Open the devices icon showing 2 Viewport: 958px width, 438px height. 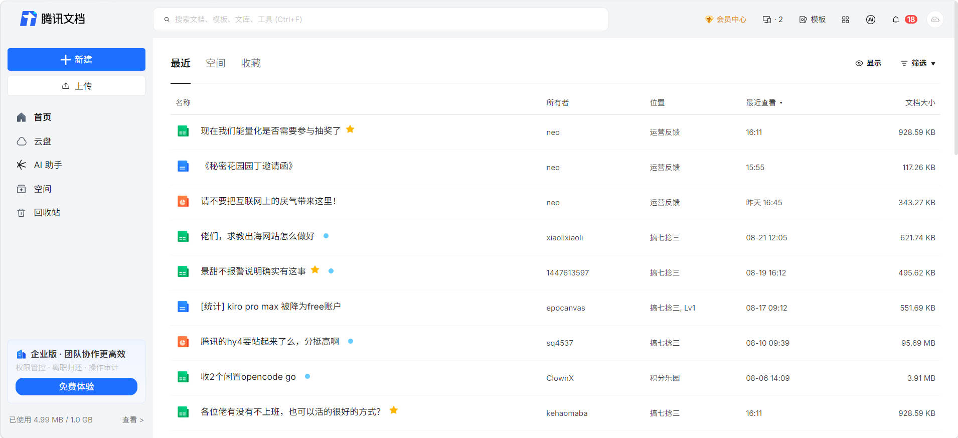coord(772,20)
